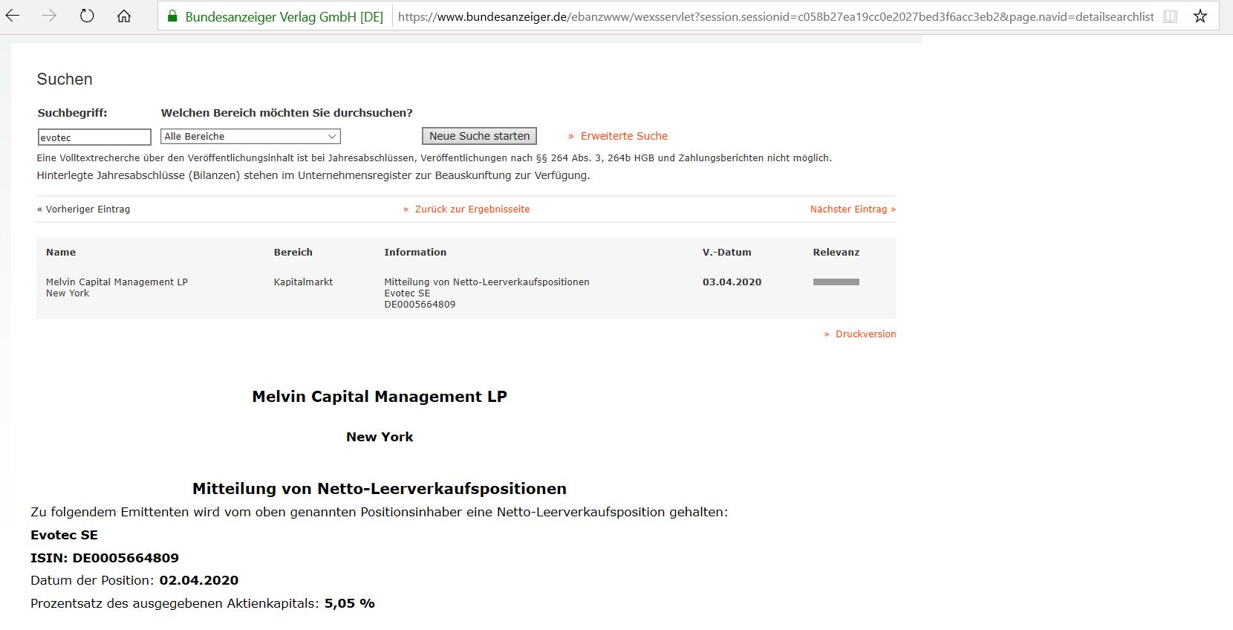Focus the browser address bar URL

[x=776, y=16]
